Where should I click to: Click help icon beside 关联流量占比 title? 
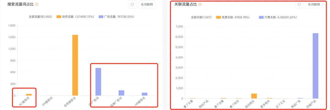coord(200,4)
